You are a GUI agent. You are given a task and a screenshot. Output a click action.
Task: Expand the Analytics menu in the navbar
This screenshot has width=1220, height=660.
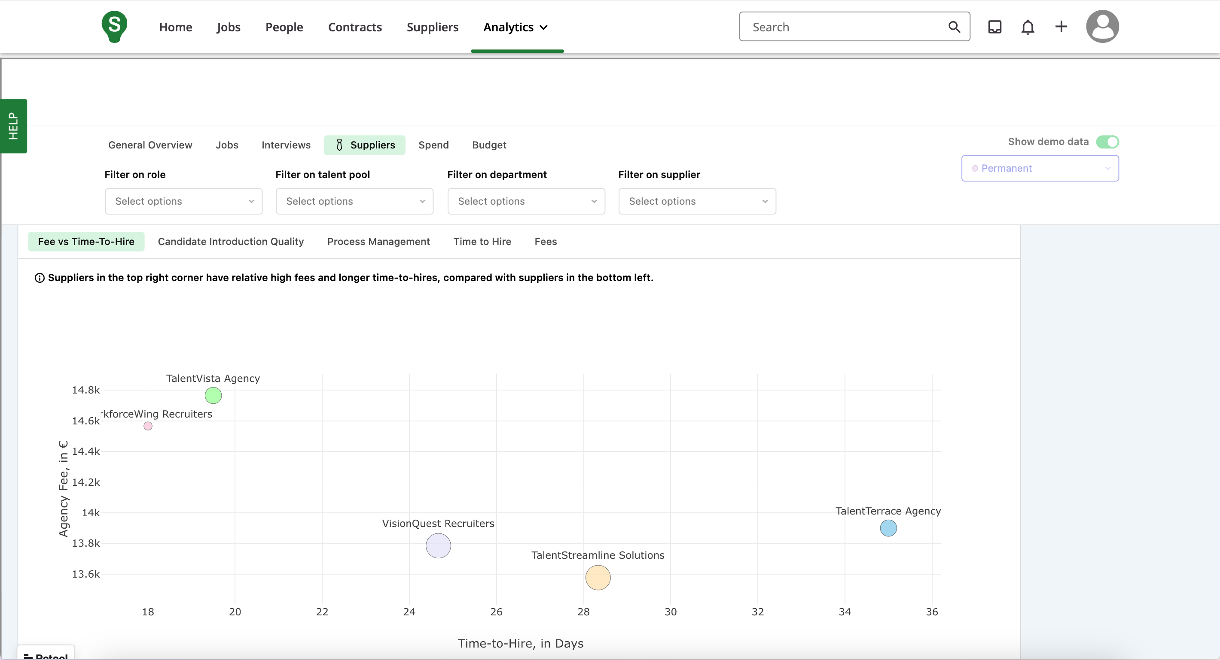[516, 27]
